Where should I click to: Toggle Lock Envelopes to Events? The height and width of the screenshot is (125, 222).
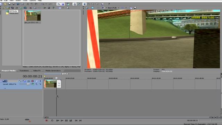click(75, 4)
